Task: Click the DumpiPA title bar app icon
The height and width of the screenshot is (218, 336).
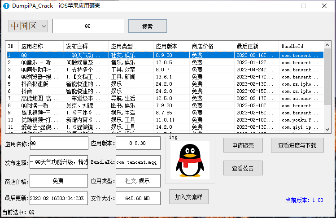Action: pos(6,6)
